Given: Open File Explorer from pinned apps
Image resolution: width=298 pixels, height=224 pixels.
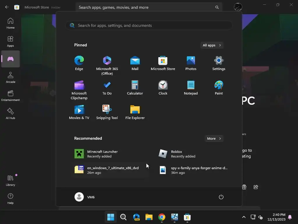Looking at the screenshot, I should (135, 112).
